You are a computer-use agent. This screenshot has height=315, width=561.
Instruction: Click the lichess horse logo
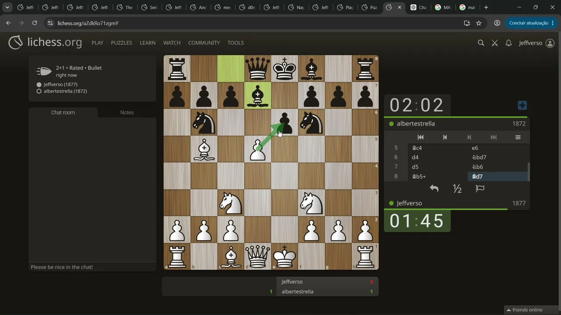(x=15, y=42)
